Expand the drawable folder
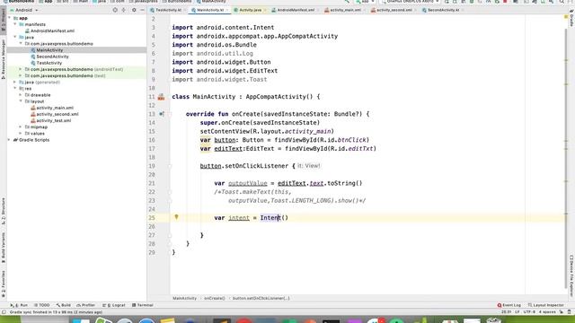Viewport: 575px width, 323px height. coord(21,95)
